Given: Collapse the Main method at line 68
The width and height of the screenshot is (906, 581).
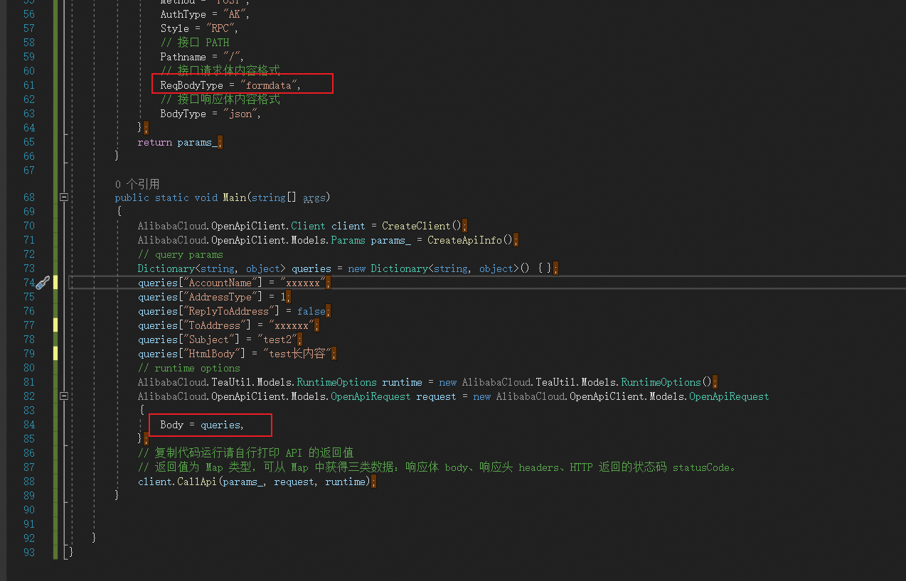Looking at the screenshot, I should coord(63,197).
